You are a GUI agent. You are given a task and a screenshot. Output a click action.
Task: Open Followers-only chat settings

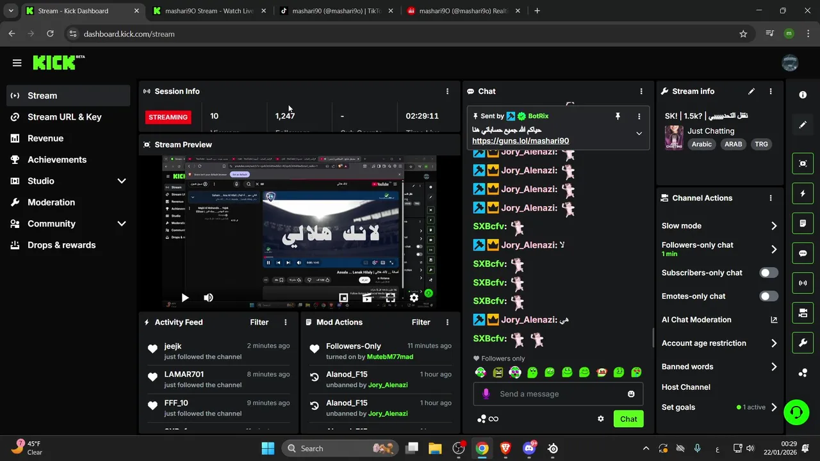tap(719, 249)
